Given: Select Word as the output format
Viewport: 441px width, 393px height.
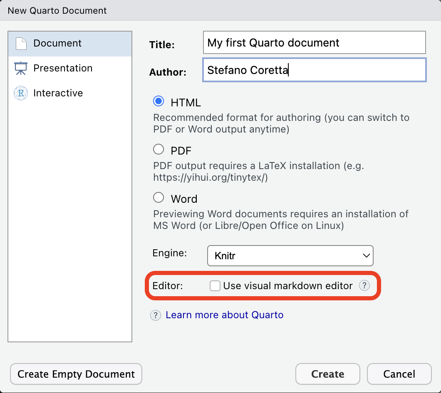Looking at the screenshot, I should (159, 197).
